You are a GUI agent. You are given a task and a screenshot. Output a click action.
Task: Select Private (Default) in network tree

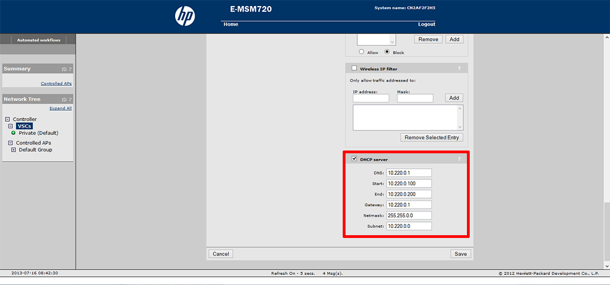tap(38, 133)
